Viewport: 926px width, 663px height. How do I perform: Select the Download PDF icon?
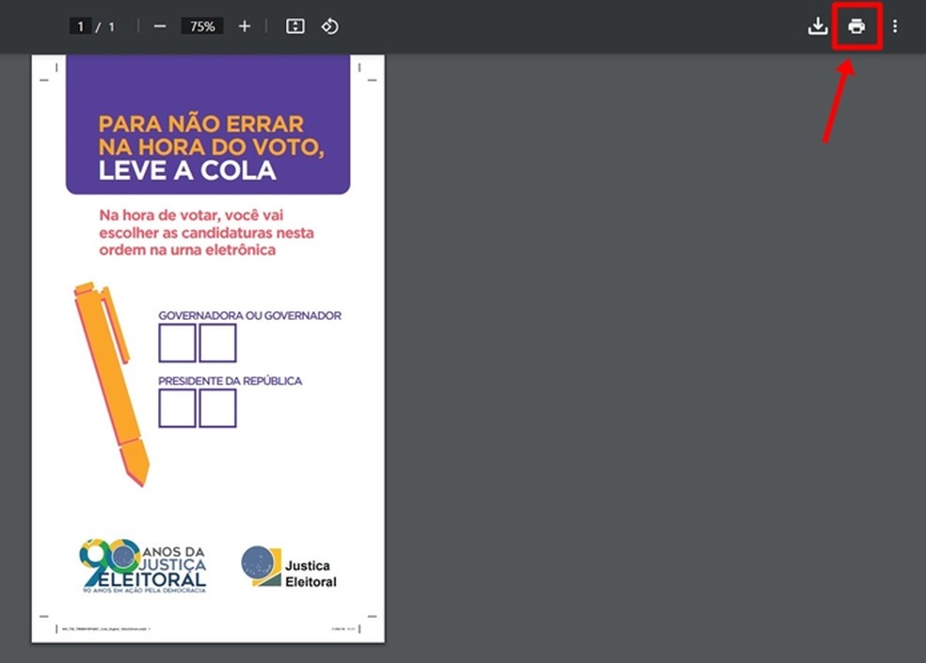click(x=817, y=25)
